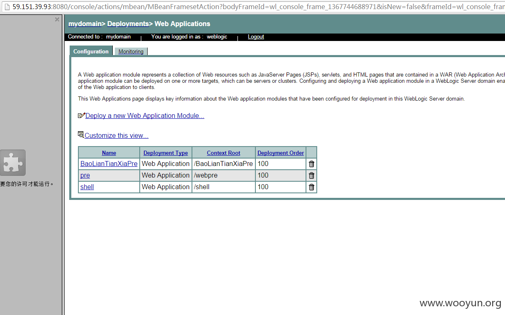This screenshot has width=505, height=315.
Task: Open Deploy a new Web Application Module
Action: tap(145, 116)
